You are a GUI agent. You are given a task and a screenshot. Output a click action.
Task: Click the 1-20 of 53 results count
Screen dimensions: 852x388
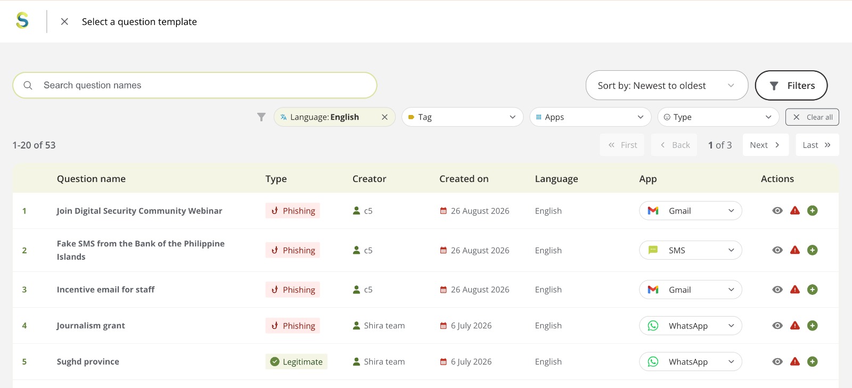(x=34, y=145)
